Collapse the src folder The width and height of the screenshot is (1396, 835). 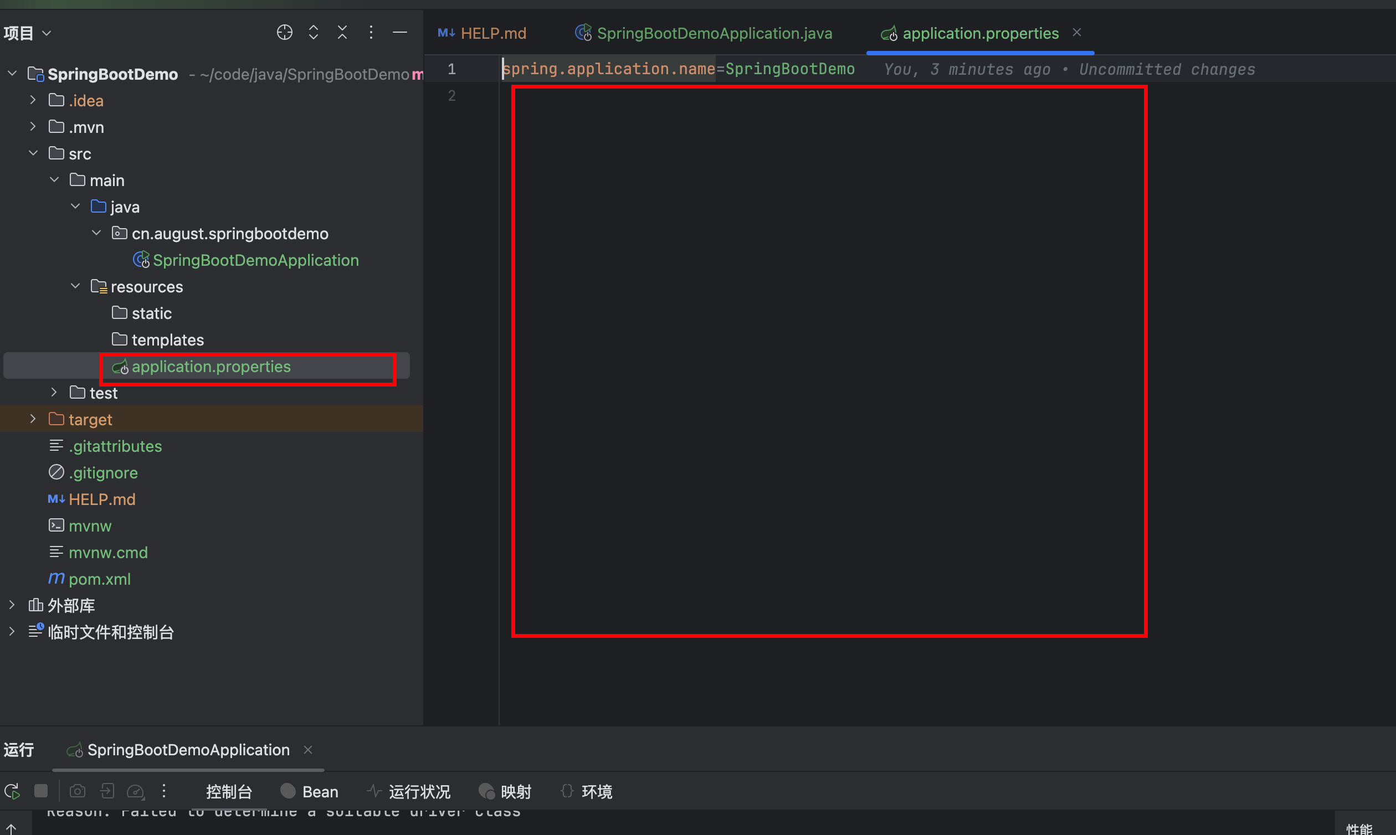[33, 153]
